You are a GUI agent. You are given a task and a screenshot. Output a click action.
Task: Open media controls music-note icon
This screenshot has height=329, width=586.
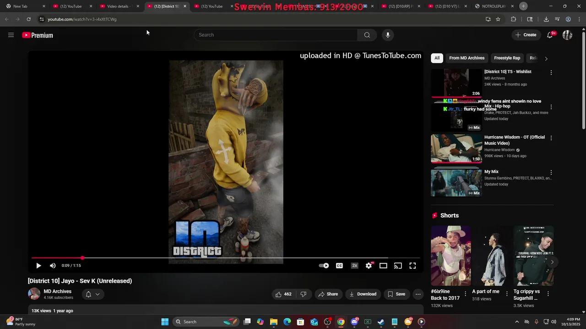557,19
